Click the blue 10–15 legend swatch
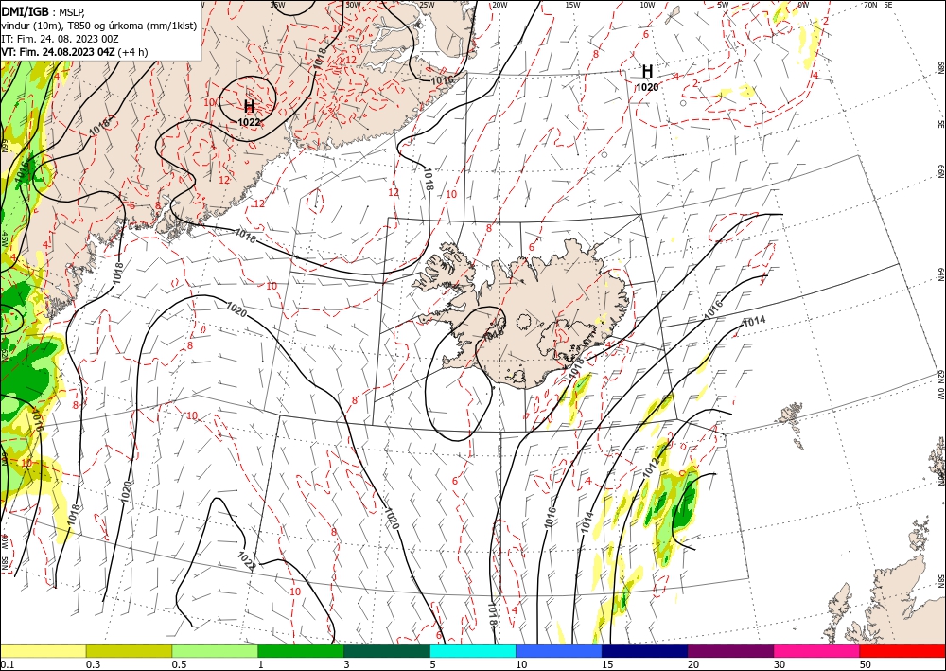 pos(559,650)
